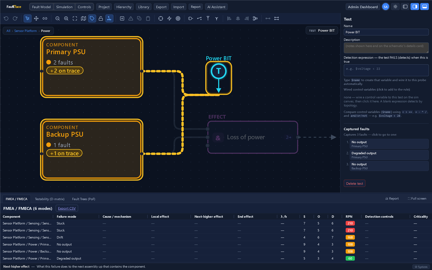
Task: Zoom in on the canvas
Action: point(66,18)
